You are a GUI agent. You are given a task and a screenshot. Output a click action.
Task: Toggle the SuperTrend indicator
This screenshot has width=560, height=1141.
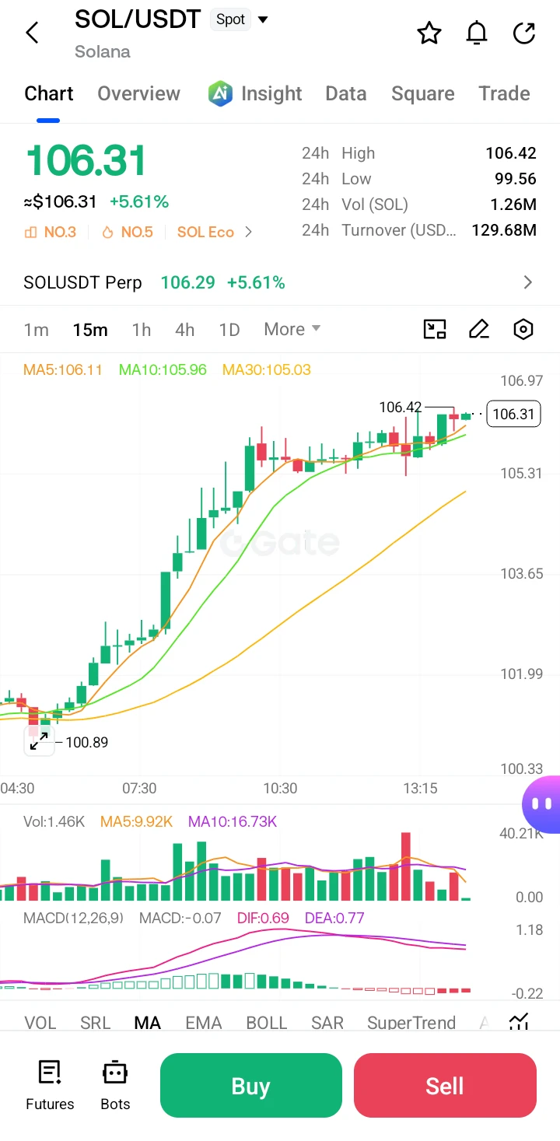[411, 1022]
